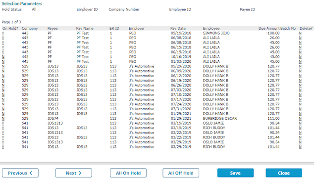Toggle On Hold for BURBRIDGE OSCAR row
The image size is (314, 179).
click(x=3, y=118)
